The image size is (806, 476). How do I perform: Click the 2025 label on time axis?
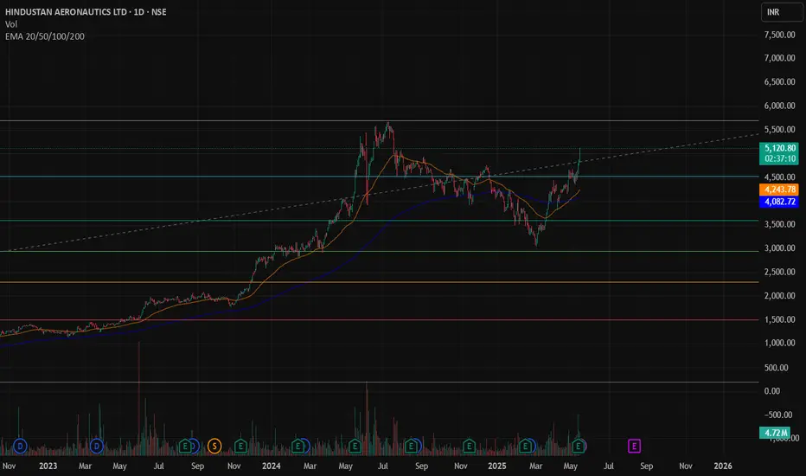pos(497,466)
